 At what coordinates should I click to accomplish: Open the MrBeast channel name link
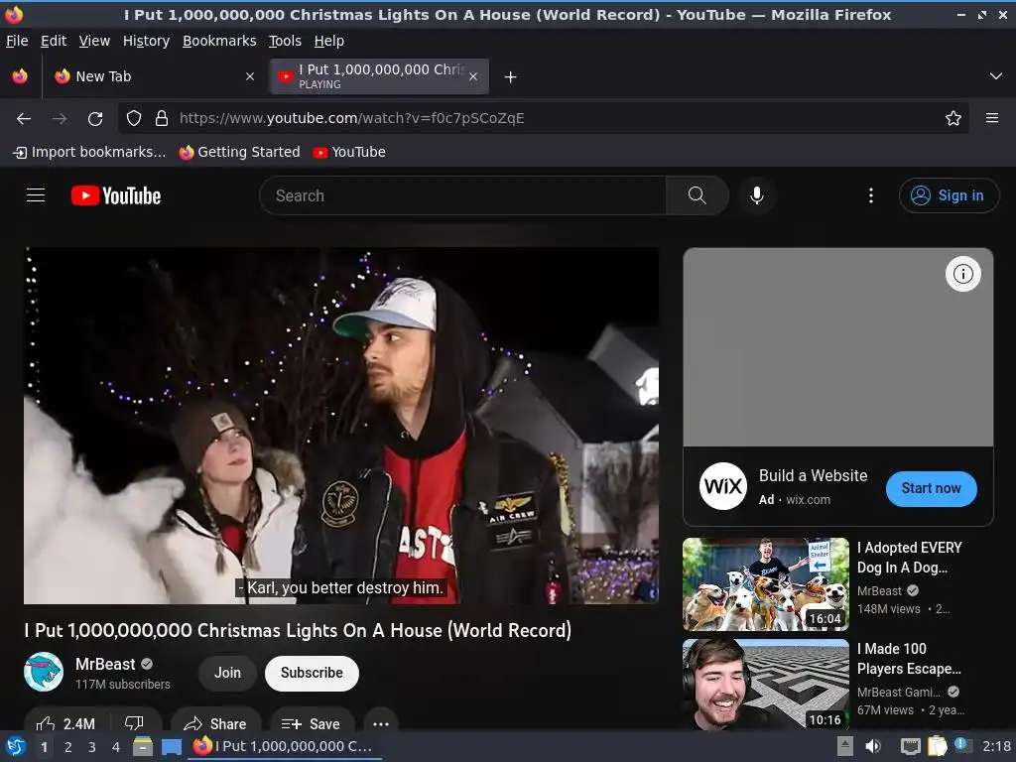click(105, 664)
